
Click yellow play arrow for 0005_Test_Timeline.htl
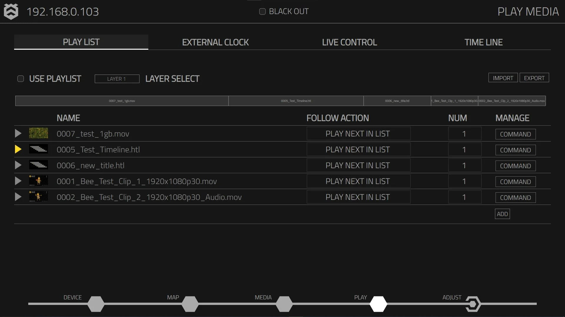tap(18, 149)
